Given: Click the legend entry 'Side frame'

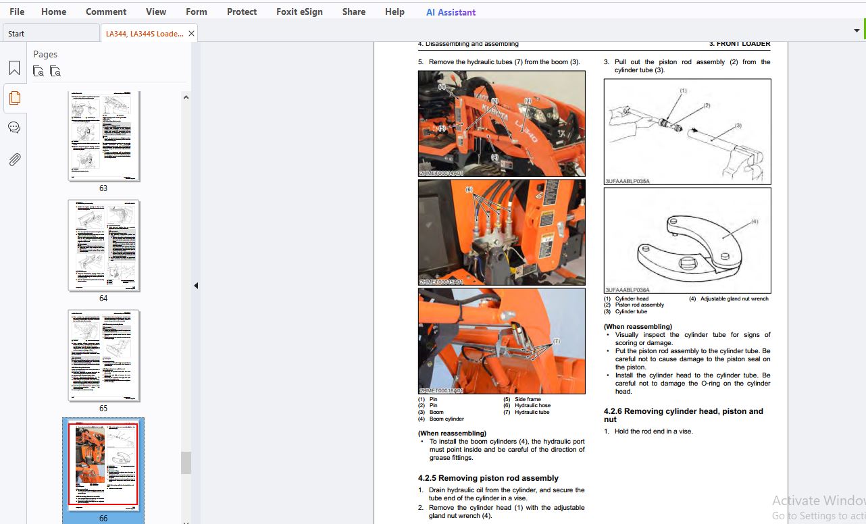Looking at the screenshot, I should (528, 399).
